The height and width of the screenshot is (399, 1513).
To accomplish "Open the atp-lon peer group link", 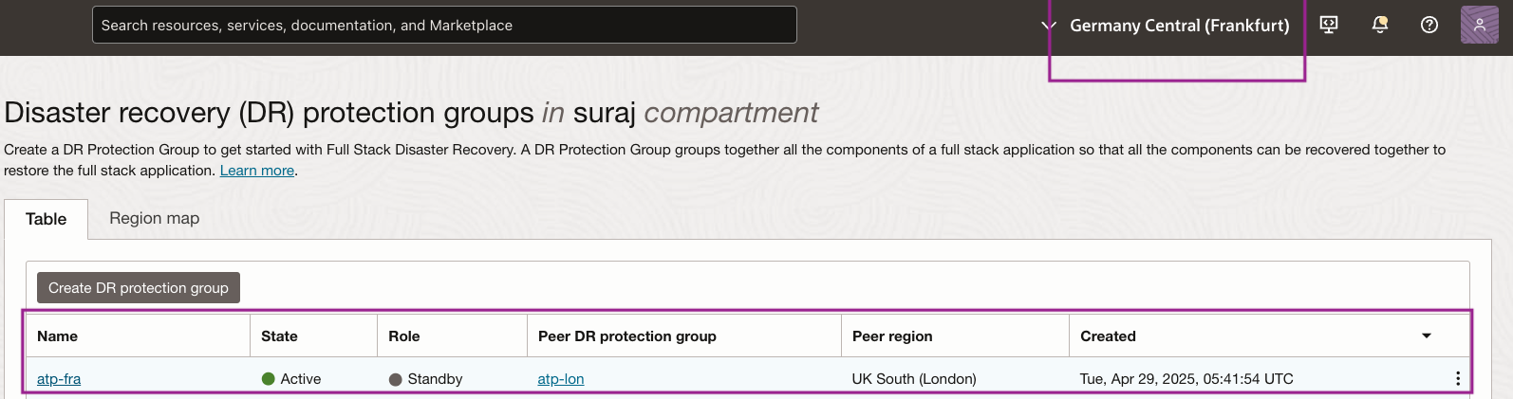I will click(x=561, y=379).
